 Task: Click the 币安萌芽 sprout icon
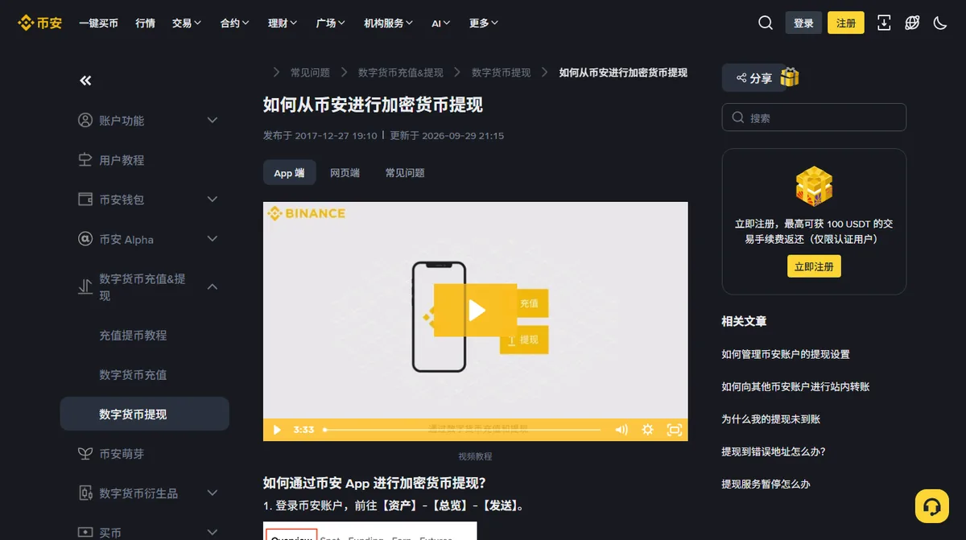click(85, 453)
